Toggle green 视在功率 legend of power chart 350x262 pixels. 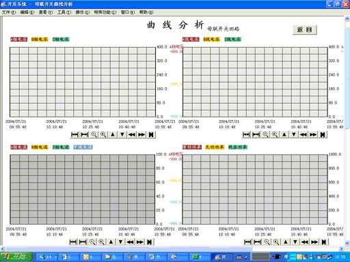[238, 147]
